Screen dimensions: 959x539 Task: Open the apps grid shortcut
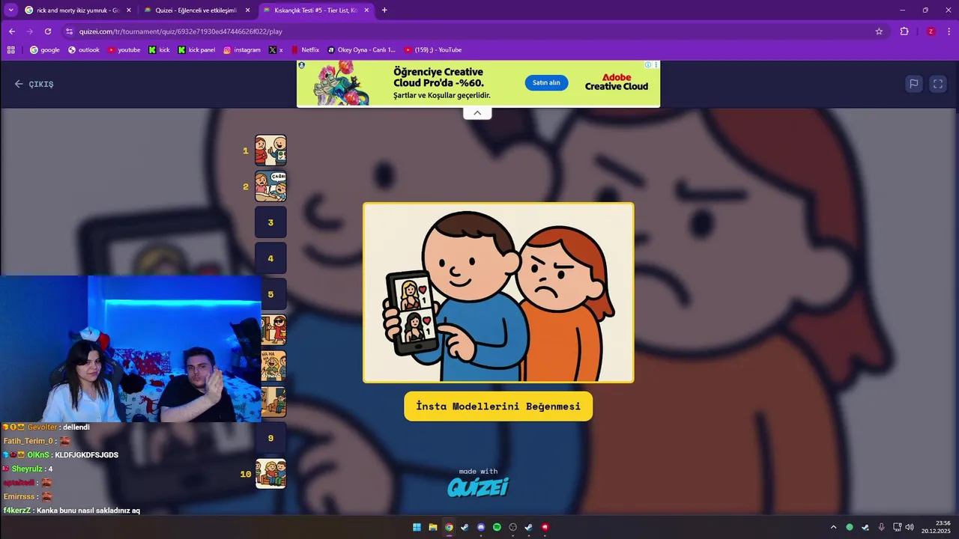point(10,50)
